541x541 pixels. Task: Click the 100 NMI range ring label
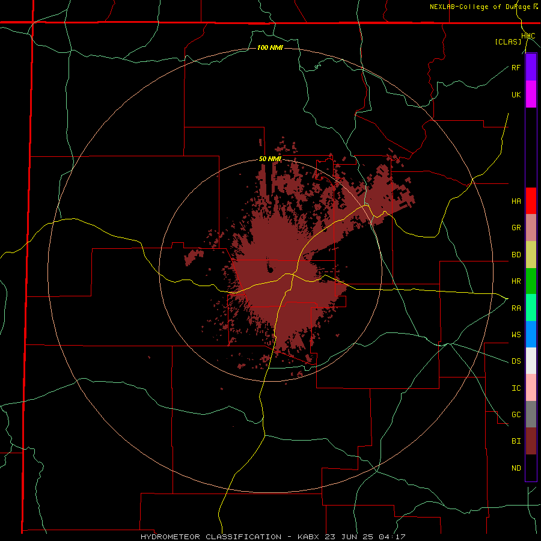click(x=270, y=47)
